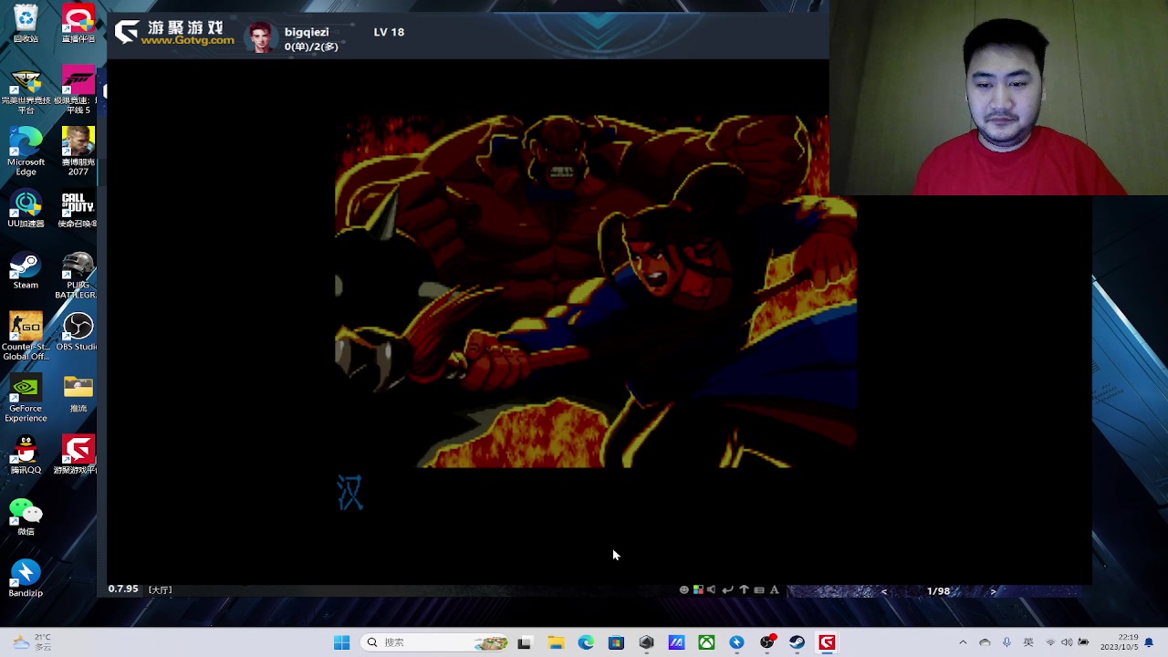1168x657 pixels.
Task: Click the smiley emoji icon in game toolbar
Action: (683, 589)
